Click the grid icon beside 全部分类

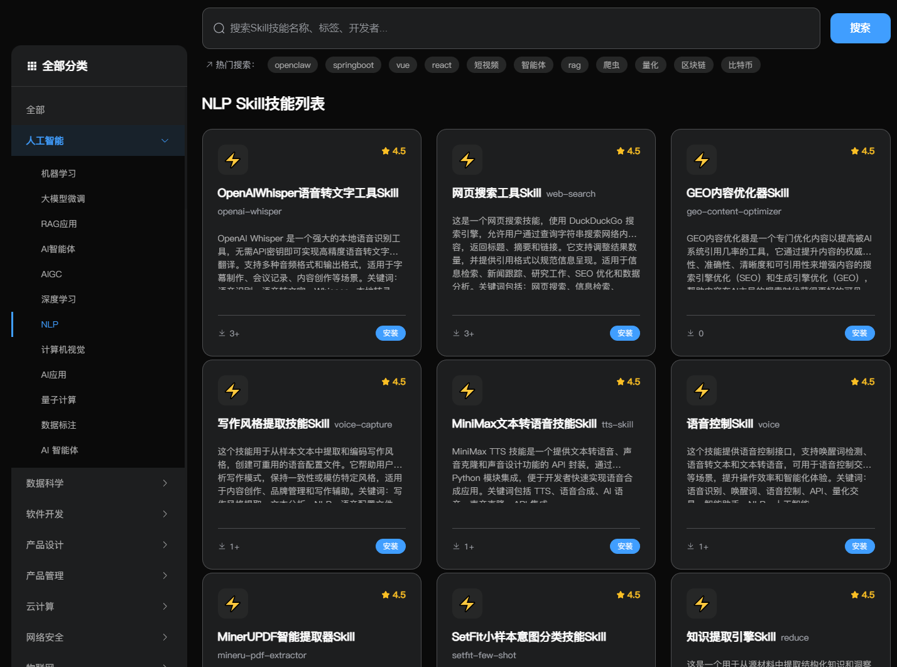[31, 66]
